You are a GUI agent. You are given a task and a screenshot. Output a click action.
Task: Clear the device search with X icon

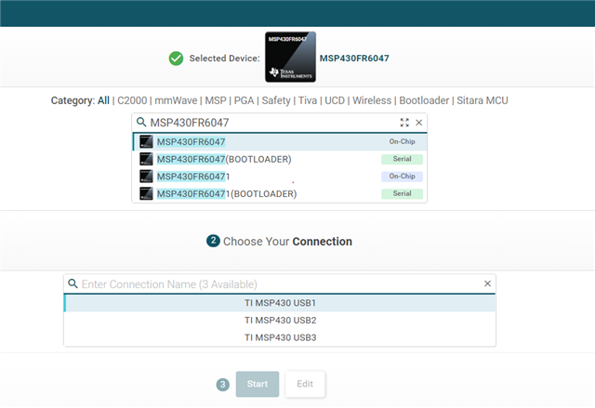419,123
